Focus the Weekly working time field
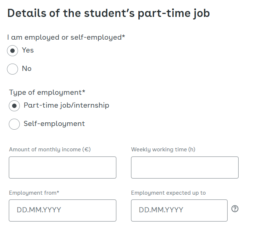The width and height of the screenshot is (265, 234). [185, 168]
